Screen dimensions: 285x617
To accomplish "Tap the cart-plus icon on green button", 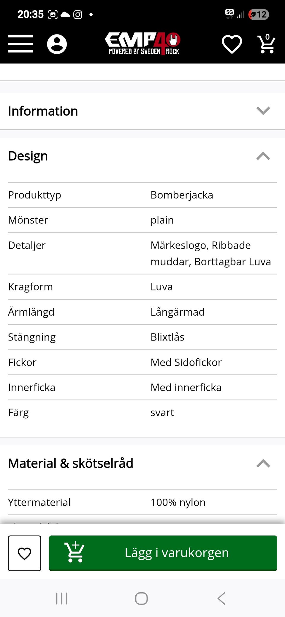I will click(75, 552).
